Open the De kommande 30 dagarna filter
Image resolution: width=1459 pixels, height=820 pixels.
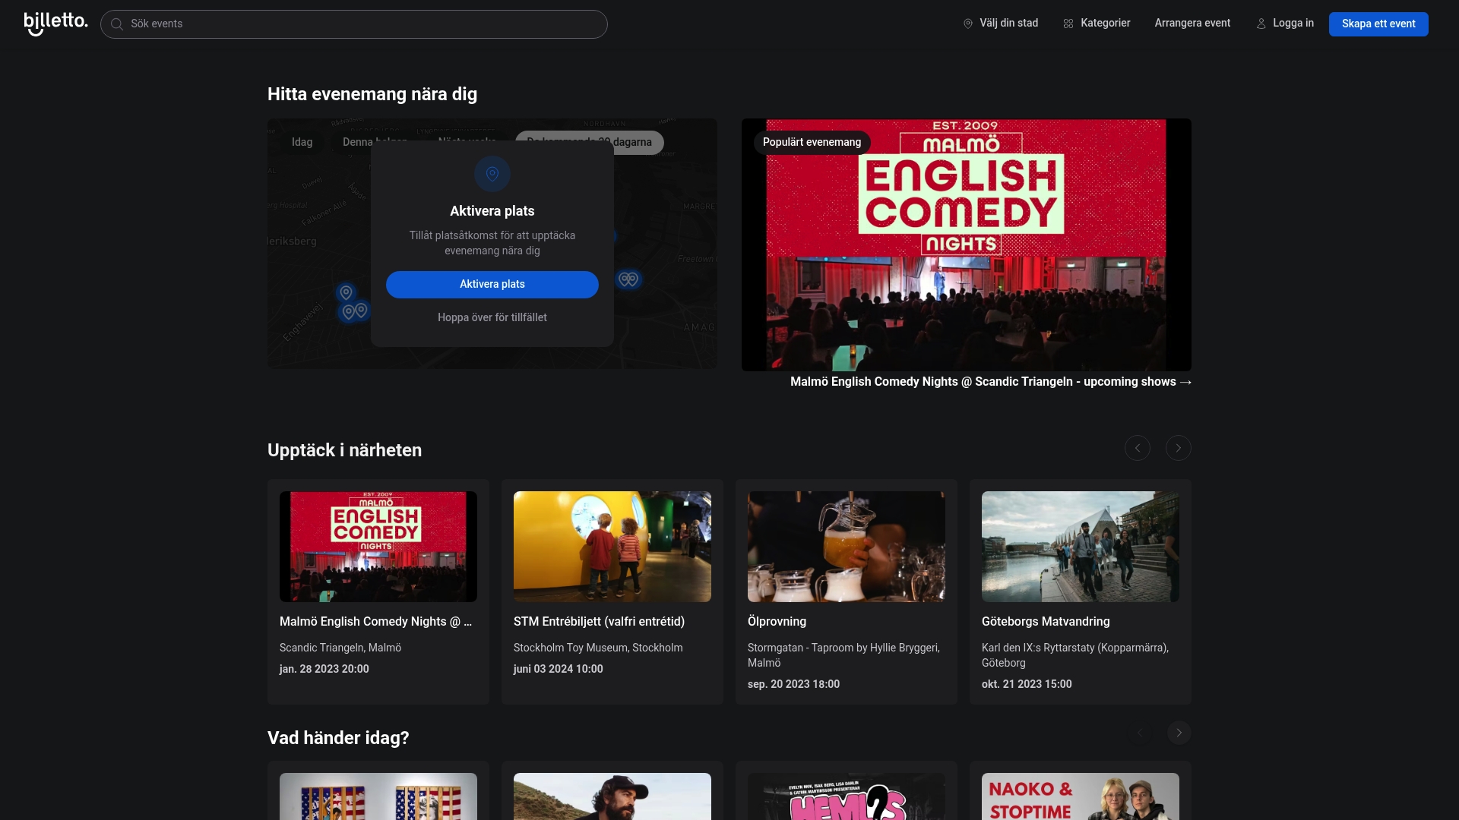coord(589,143)
